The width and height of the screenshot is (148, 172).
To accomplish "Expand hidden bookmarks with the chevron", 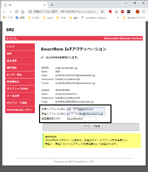I will coord(118,18).
